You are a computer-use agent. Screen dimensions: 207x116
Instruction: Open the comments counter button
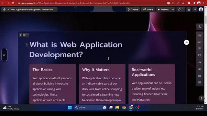tap(181, 9)
